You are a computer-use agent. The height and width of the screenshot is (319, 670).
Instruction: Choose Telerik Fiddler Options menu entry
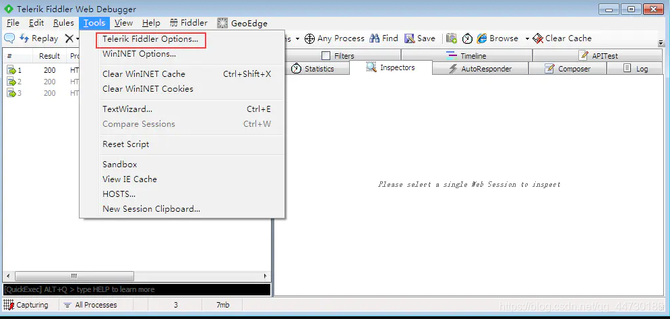click(x=150, y=39)
